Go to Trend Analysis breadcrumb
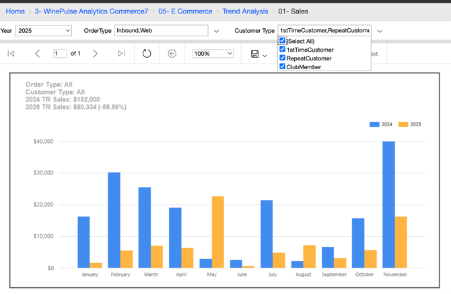Image resolution: width=451 pixels, height=294 pixels. pos(244,11)
